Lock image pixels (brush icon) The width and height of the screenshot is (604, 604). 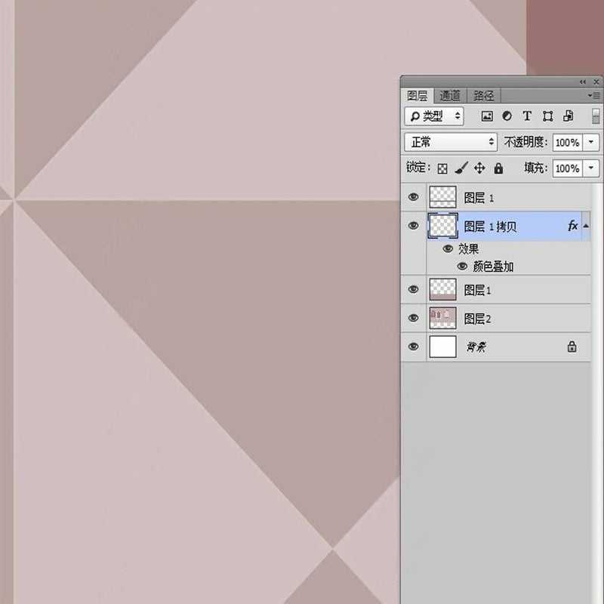[461, 168]
